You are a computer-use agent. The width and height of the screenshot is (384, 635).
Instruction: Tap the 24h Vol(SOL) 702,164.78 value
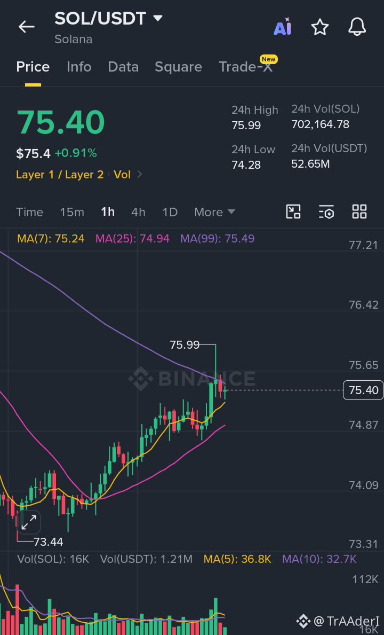tap(320, 124)
